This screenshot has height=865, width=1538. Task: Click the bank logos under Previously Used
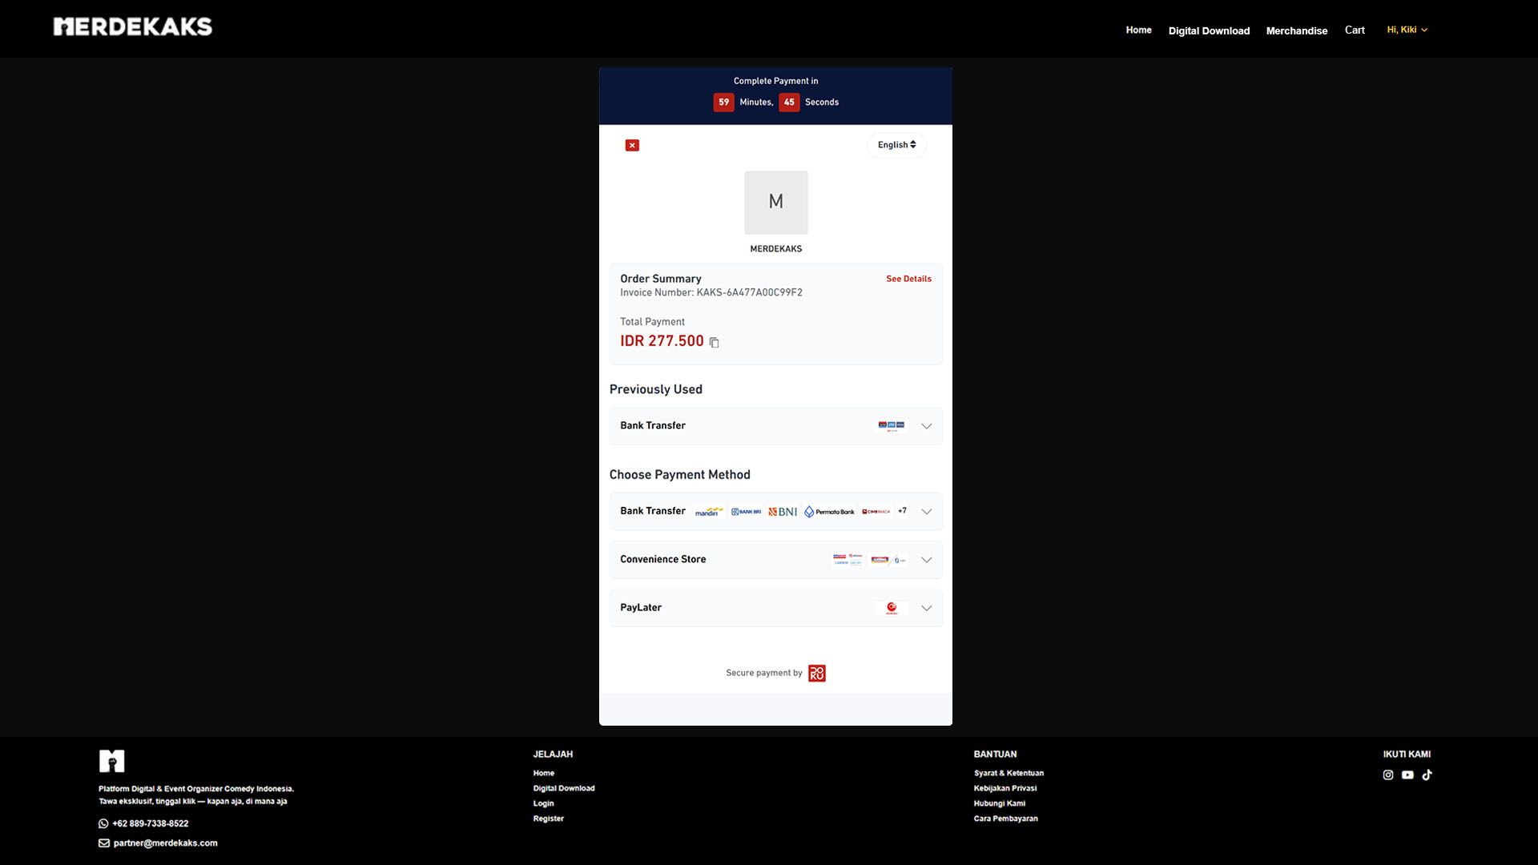892,426
